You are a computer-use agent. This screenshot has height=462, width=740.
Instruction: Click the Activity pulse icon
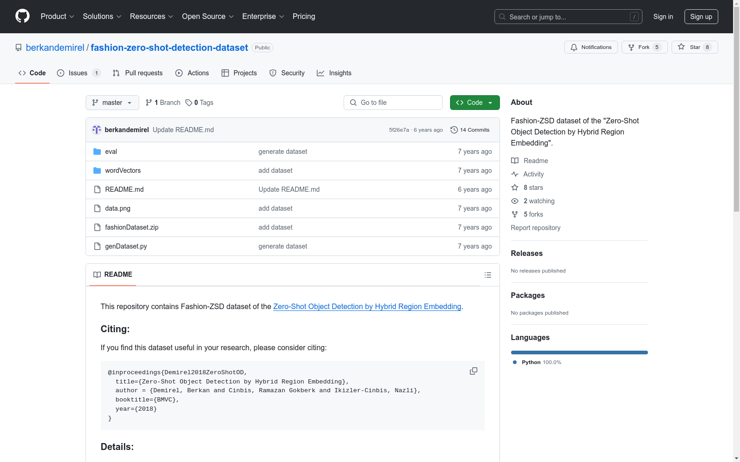coord(515,174)
